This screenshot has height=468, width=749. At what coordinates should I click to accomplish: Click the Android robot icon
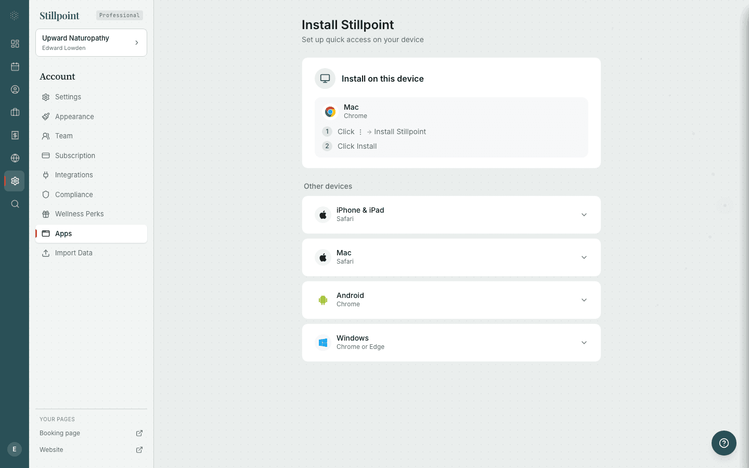pyautogui.click(x=323, y=300)
